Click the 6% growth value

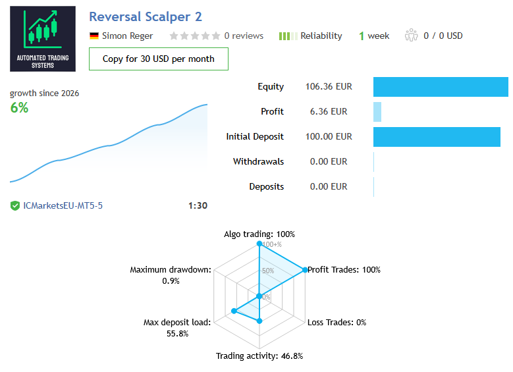[19, 108]
